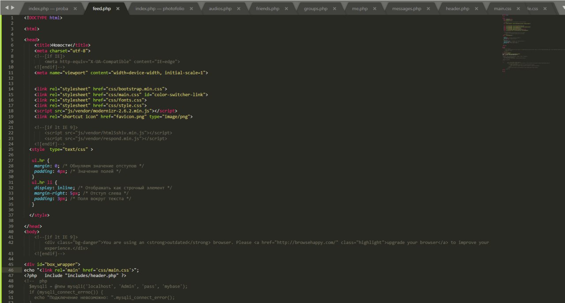Close the audios.php tab
The width and height of the screenshot is (565, 303).
coord(239,9)
